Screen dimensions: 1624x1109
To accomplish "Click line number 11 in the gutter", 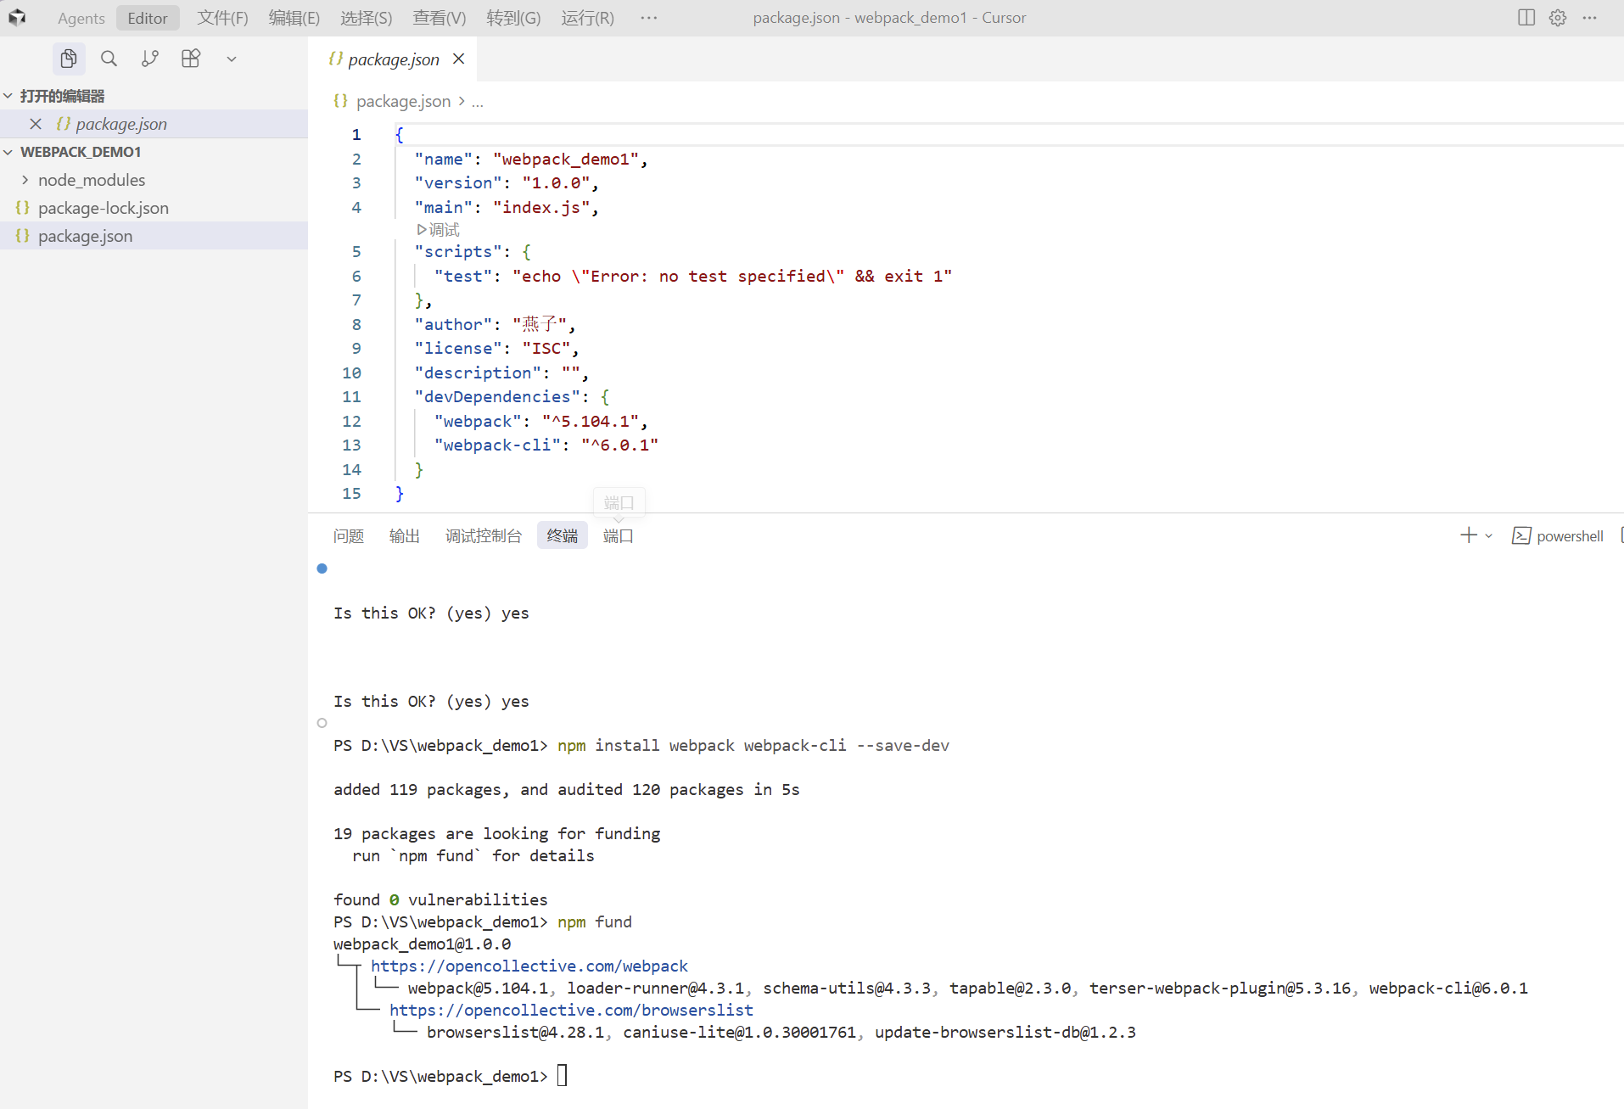I will point(351,396).
